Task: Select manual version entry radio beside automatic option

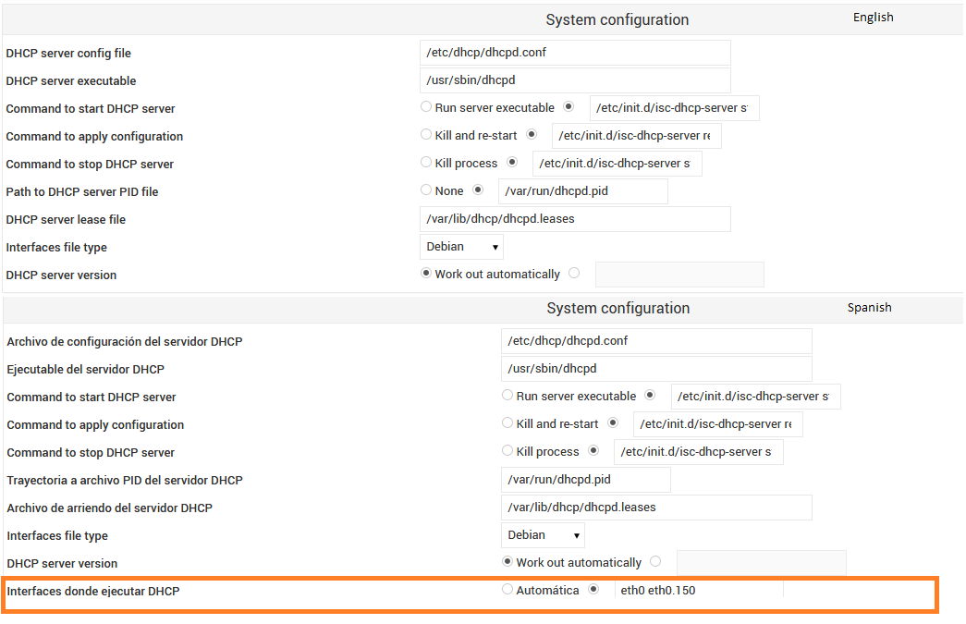Action: [x=572, y=273]
